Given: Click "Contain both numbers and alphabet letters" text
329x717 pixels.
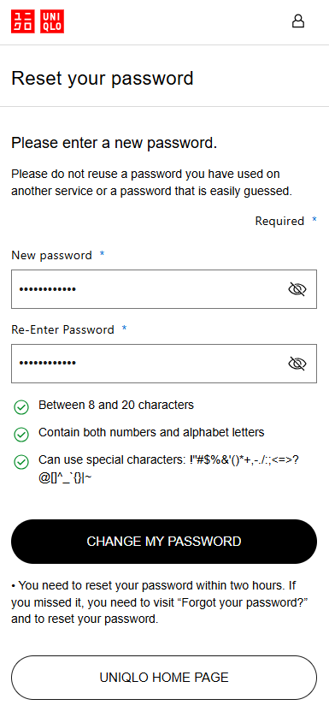Looking at the screenshot, I should pos(151,432).
